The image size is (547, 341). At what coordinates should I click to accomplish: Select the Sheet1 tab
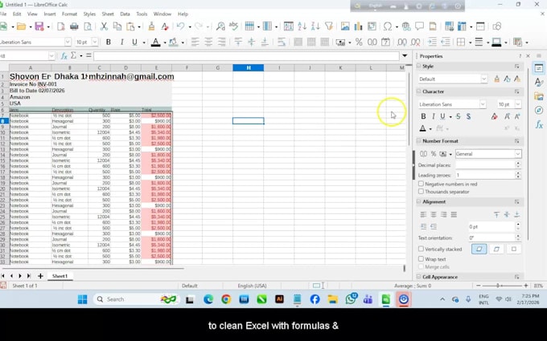pyautogui.click(x=60, y=276)
